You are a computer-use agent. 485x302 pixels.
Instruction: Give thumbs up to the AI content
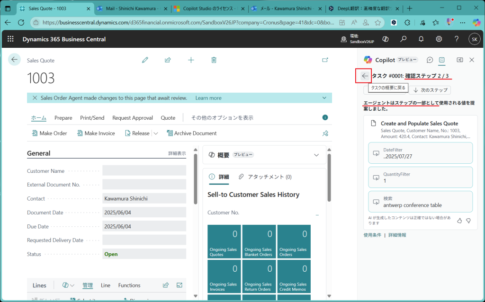[x=459, y=221]
